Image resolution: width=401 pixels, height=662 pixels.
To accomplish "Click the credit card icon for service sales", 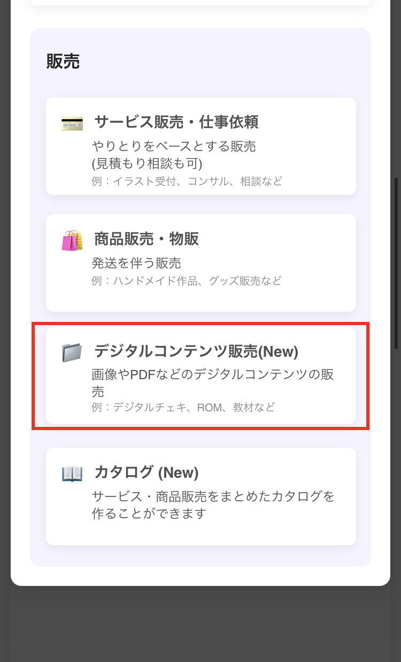I will click(72, 123).
